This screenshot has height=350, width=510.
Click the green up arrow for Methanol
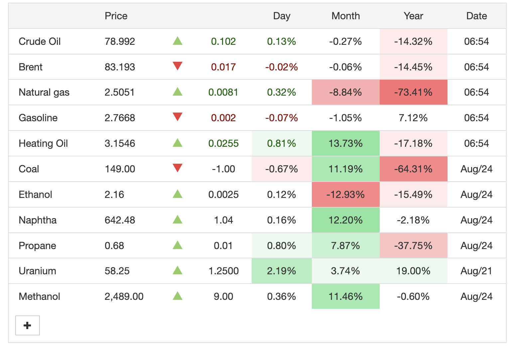click(178, 296)
